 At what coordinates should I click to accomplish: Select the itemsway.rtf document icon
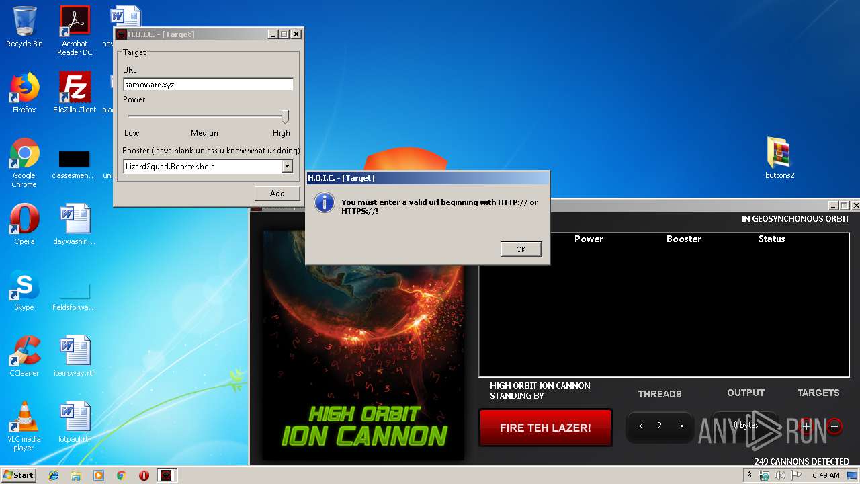[x=75, y=356]
